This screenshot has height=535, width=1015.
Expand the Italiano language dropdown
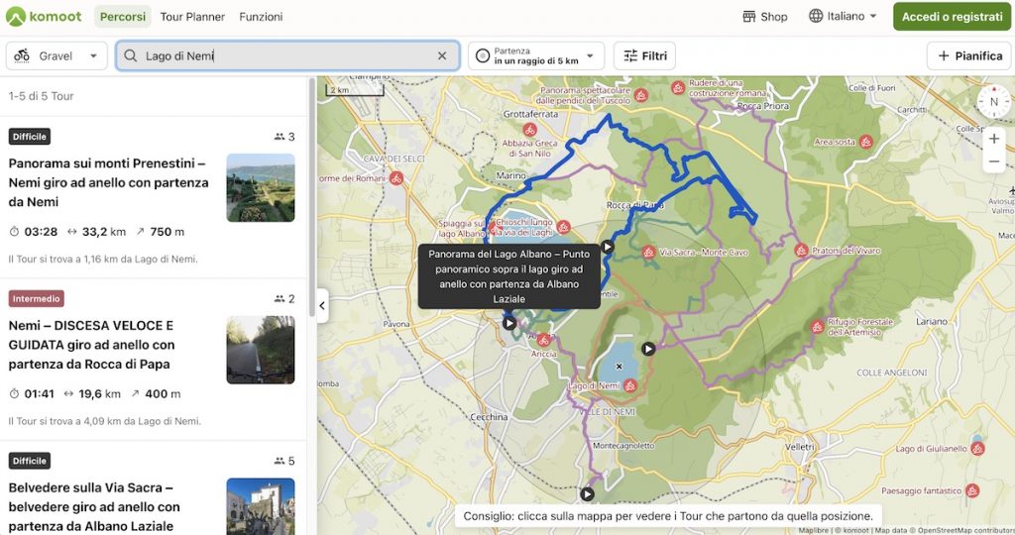pyautogui.click(x=843, y=16)
